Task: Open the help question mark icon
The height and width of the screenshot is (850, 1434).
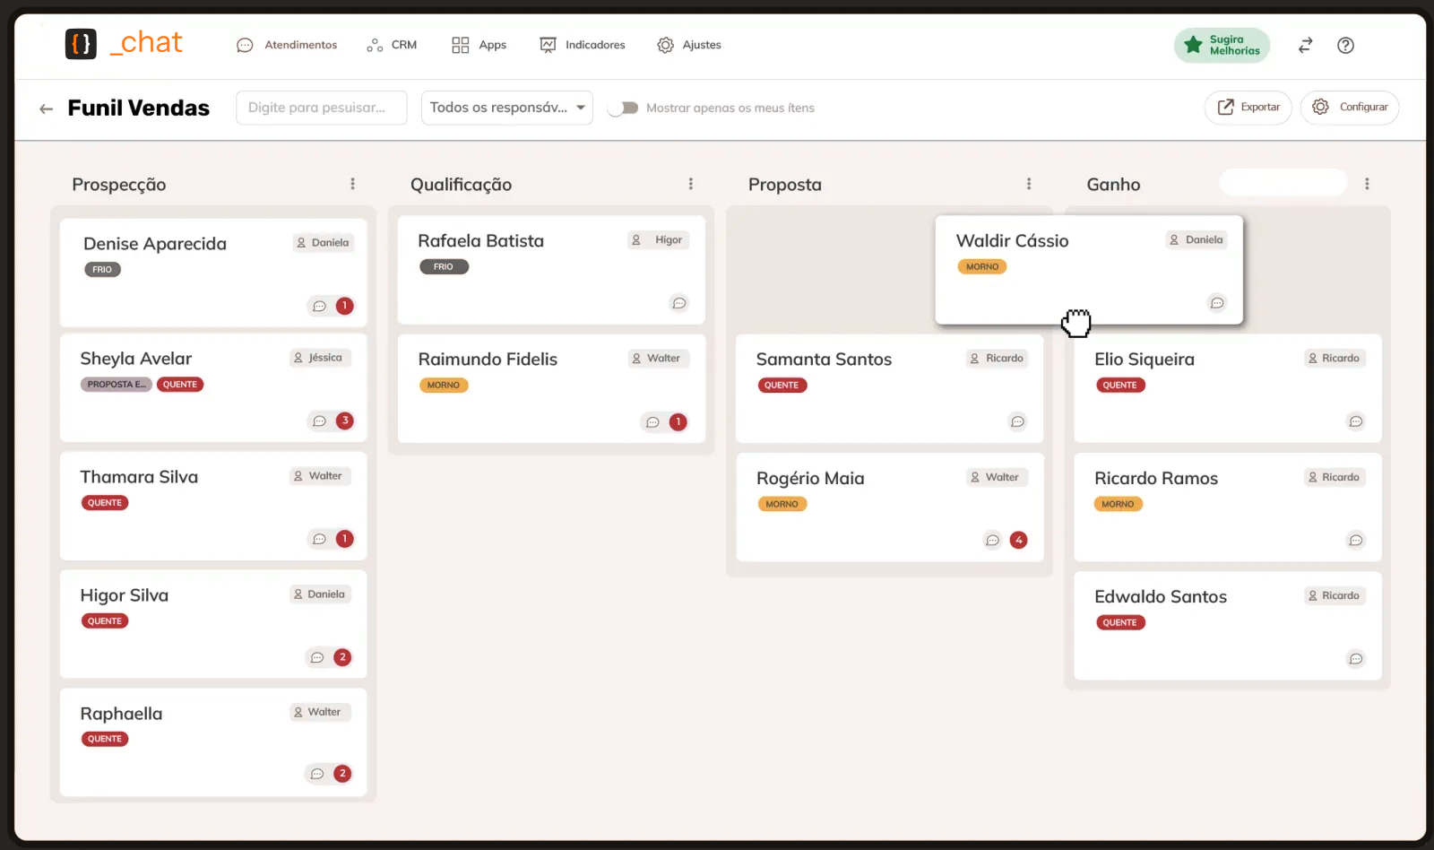Action: [x=1345, y=46]
